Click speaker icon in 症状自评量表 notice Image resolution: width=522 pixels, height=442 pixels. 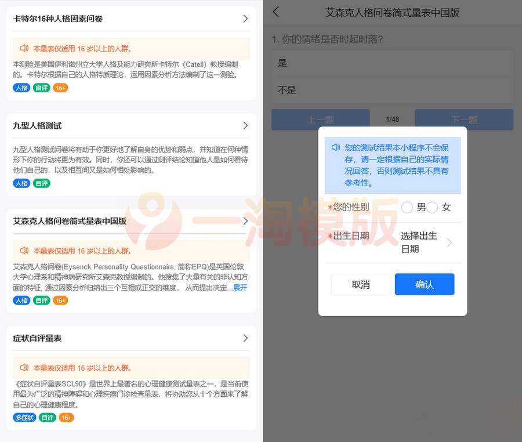[x=24, y=367]
